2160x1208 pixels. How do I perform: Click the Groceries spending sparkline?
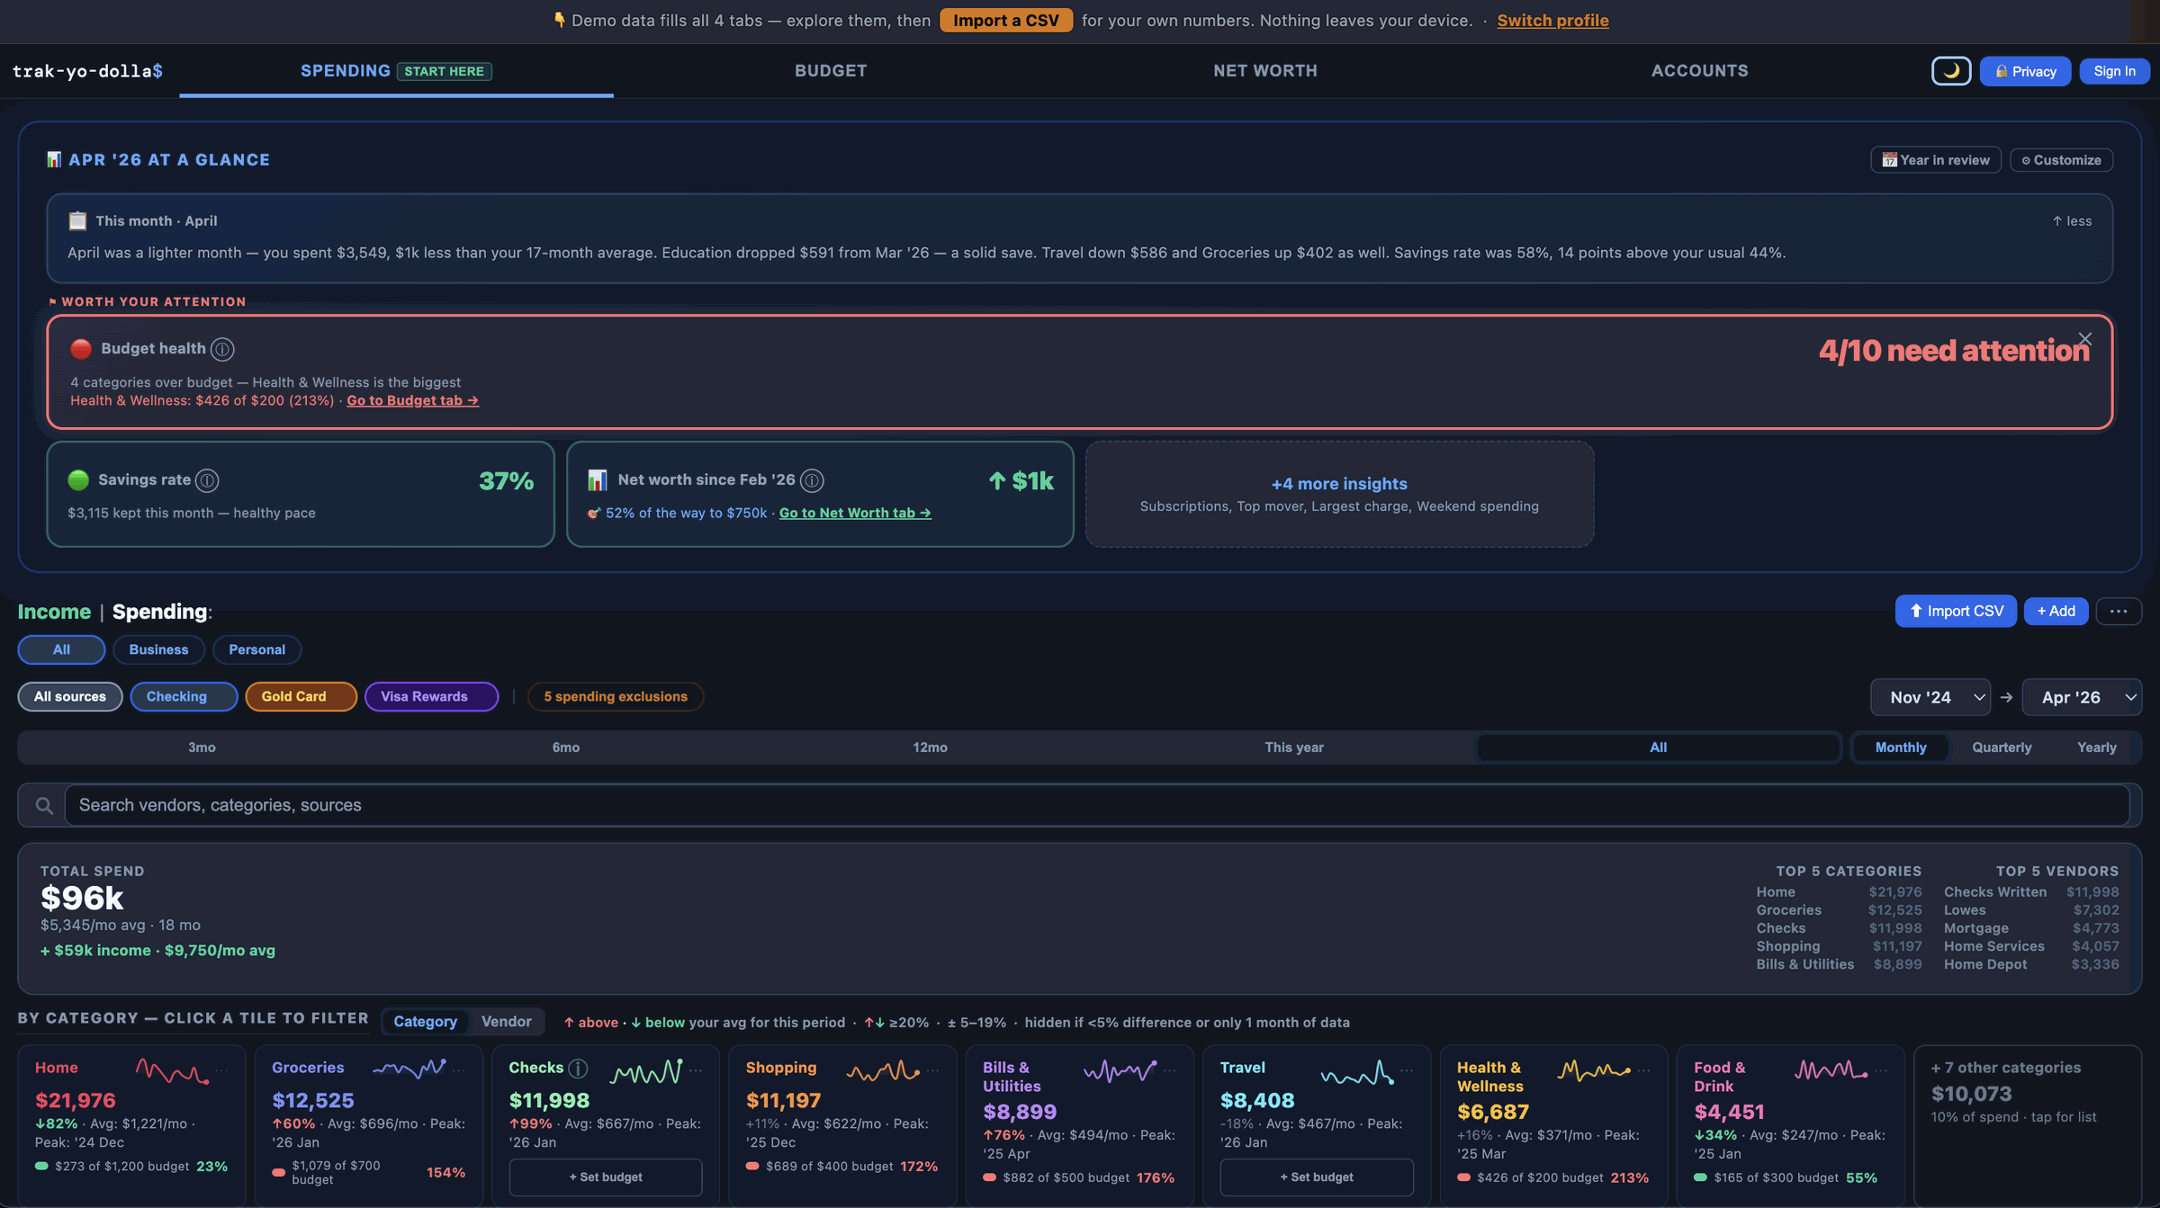tap(409, 1069)
